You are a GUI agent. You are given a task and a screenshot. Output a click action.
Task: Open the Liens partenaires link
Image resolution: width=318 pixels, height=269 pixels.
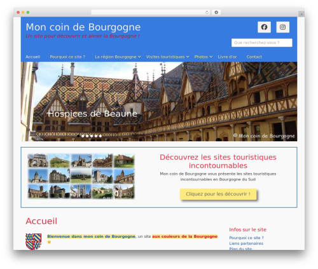coord(246,244)
